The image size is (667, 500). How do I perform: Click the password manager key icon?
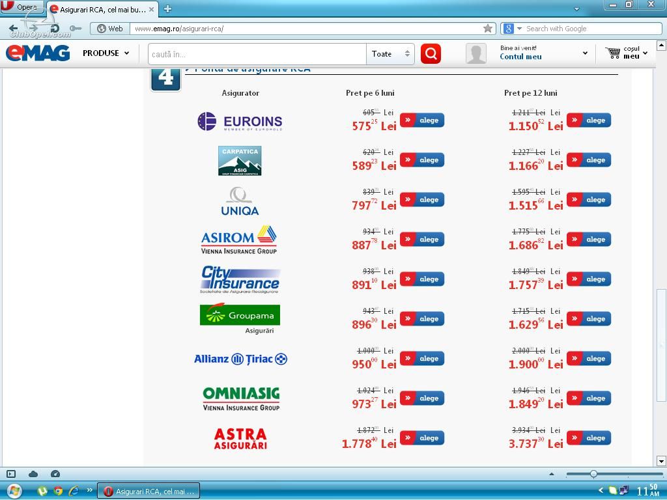(x=76, y=29)
